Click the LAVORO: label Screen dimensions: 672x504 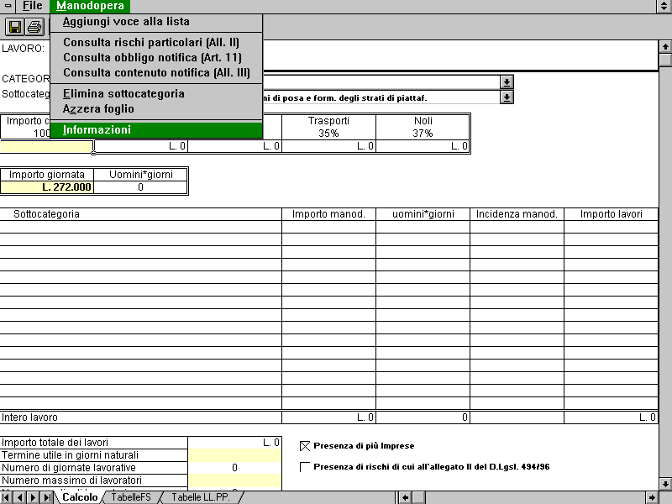tap(24, 49)
